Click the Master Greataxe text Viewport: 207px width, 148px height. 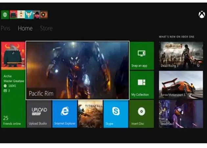pyautogui.click(x=14, y=81)
